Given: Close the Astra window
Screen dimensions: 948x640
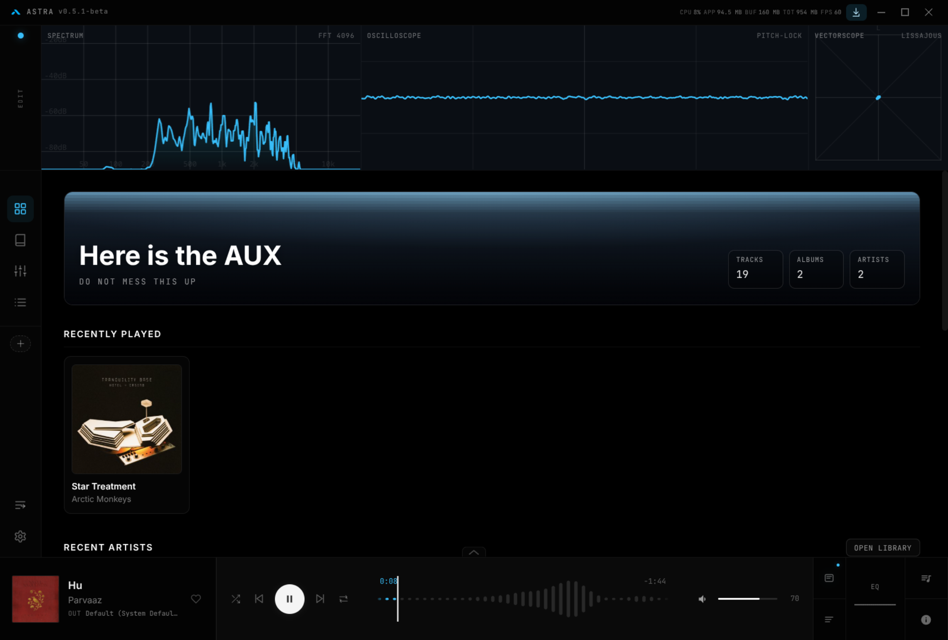Looking at the screenshot, I should click(x=929, y=12).
